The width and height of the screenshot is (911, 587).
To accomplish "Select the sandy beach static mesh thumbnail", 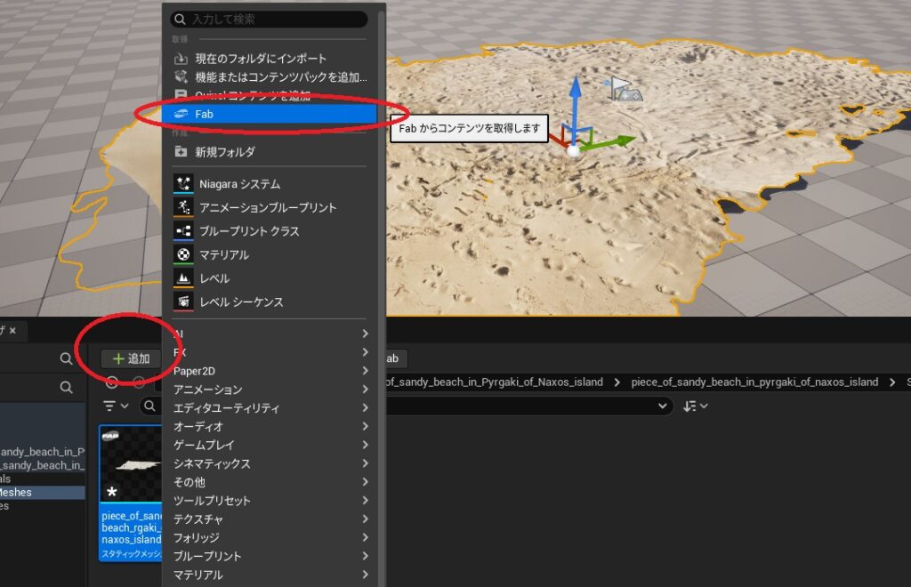I will tap(132, 467).
